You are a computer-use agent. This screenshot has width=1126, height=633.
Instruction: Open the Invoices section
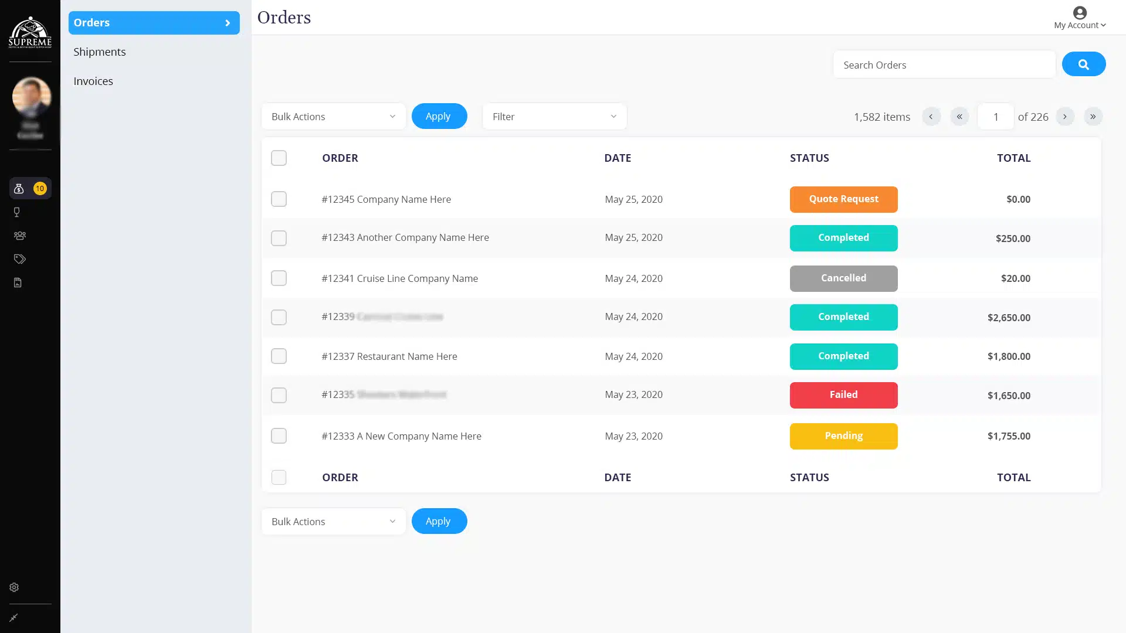[x=93, y=81]
